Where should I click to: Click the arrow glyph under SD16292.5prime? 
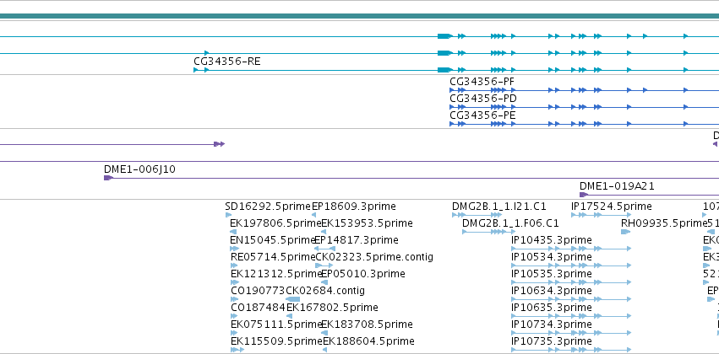click(x=228, y=215)
